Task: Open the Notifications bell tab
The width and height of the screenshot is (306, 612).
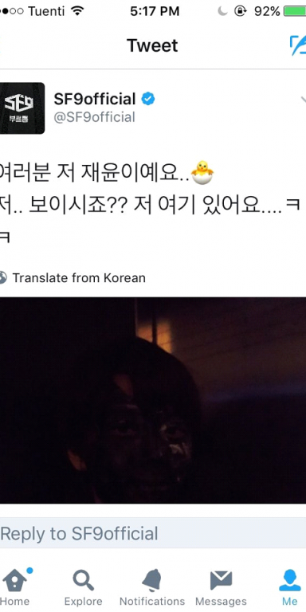Action: point(152,587)
